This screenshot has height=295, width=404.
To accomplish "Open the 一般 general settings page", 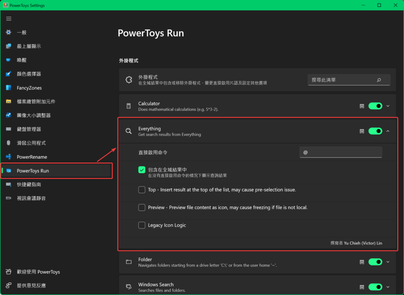I will click(56, 32).
